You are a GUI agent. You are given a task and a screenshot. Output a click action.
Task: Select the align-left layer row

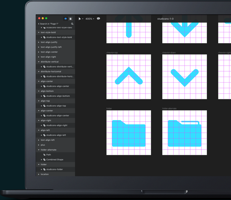coord(55,130)
